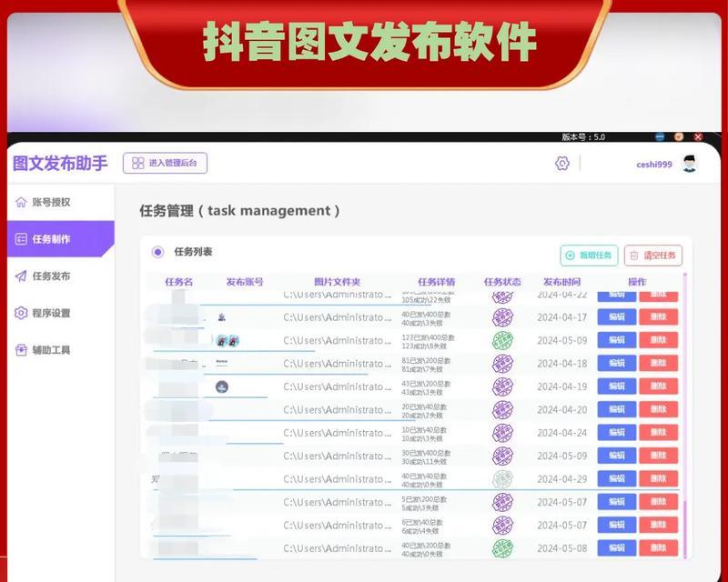Click the 发布账号 column header
The image size is (728, 582).
(x=245, y=282)
